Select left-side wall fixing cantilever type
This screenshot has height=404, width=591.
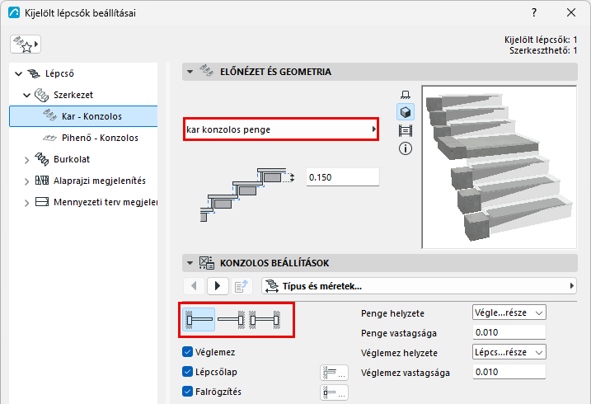[x=199, y=320]
